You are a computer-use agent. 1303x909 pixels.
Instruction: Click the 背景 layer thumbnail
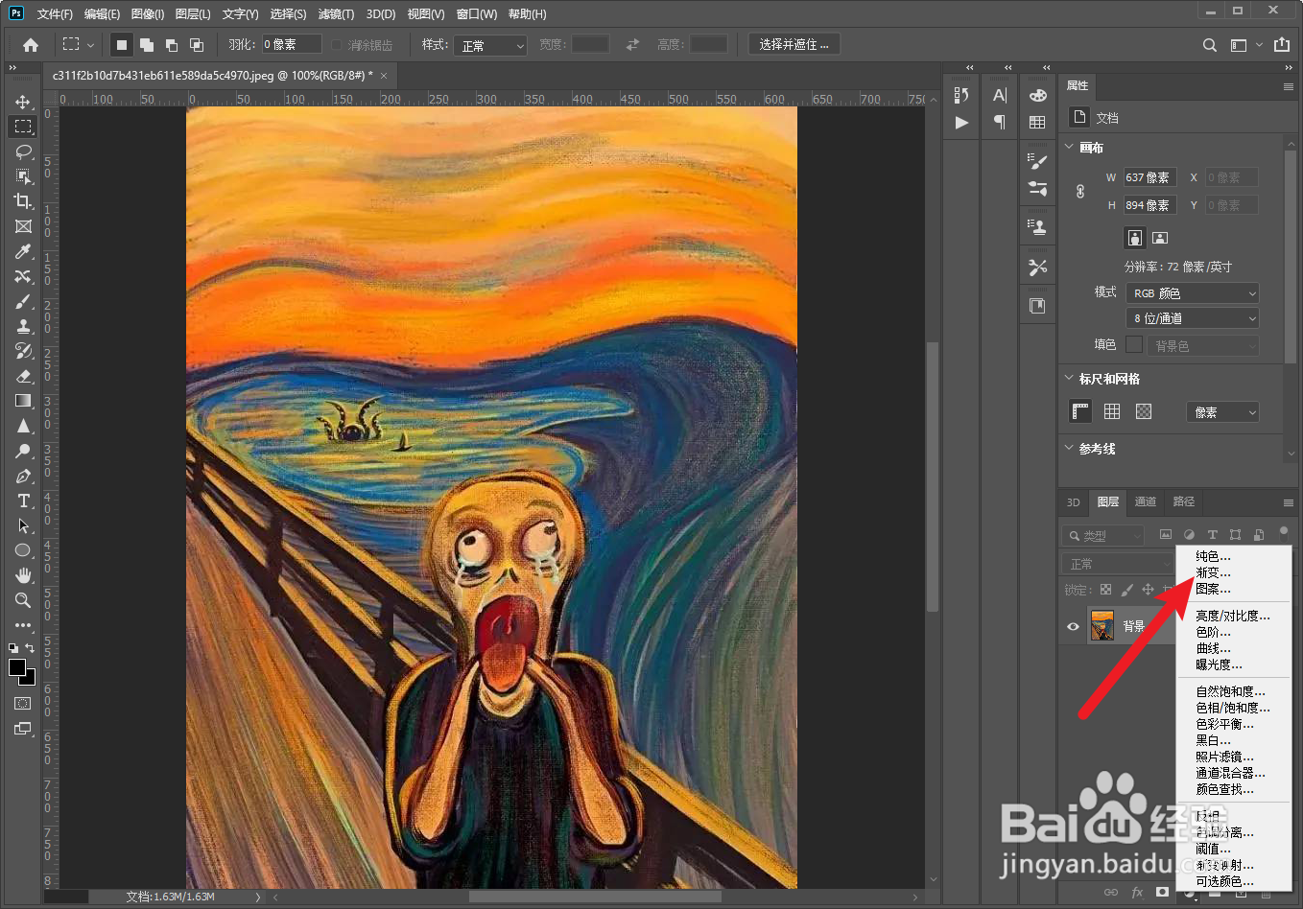tap(1102, 626)
